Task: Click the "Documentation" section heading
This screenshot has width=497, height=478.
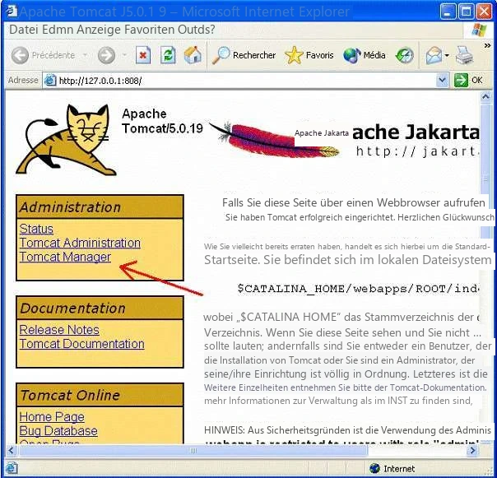Action: pos(72,308)
